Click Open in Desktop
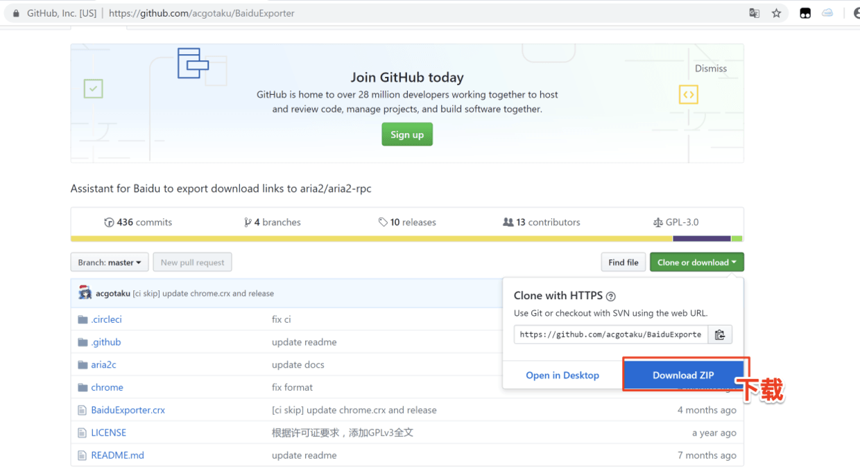The width and height of the screenshot is (860, 473). 562,375
